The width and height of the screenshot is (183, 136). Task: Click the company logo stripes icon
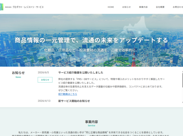(x=2, y=7)
